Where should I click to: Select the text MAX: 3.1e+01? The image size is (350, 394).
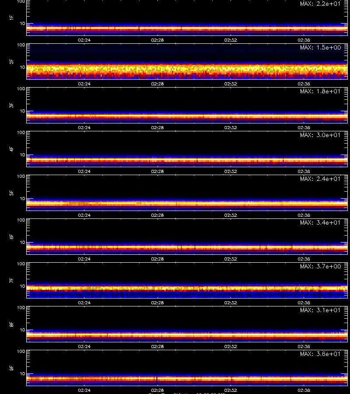pyautogui.click(x=320, y=310)
